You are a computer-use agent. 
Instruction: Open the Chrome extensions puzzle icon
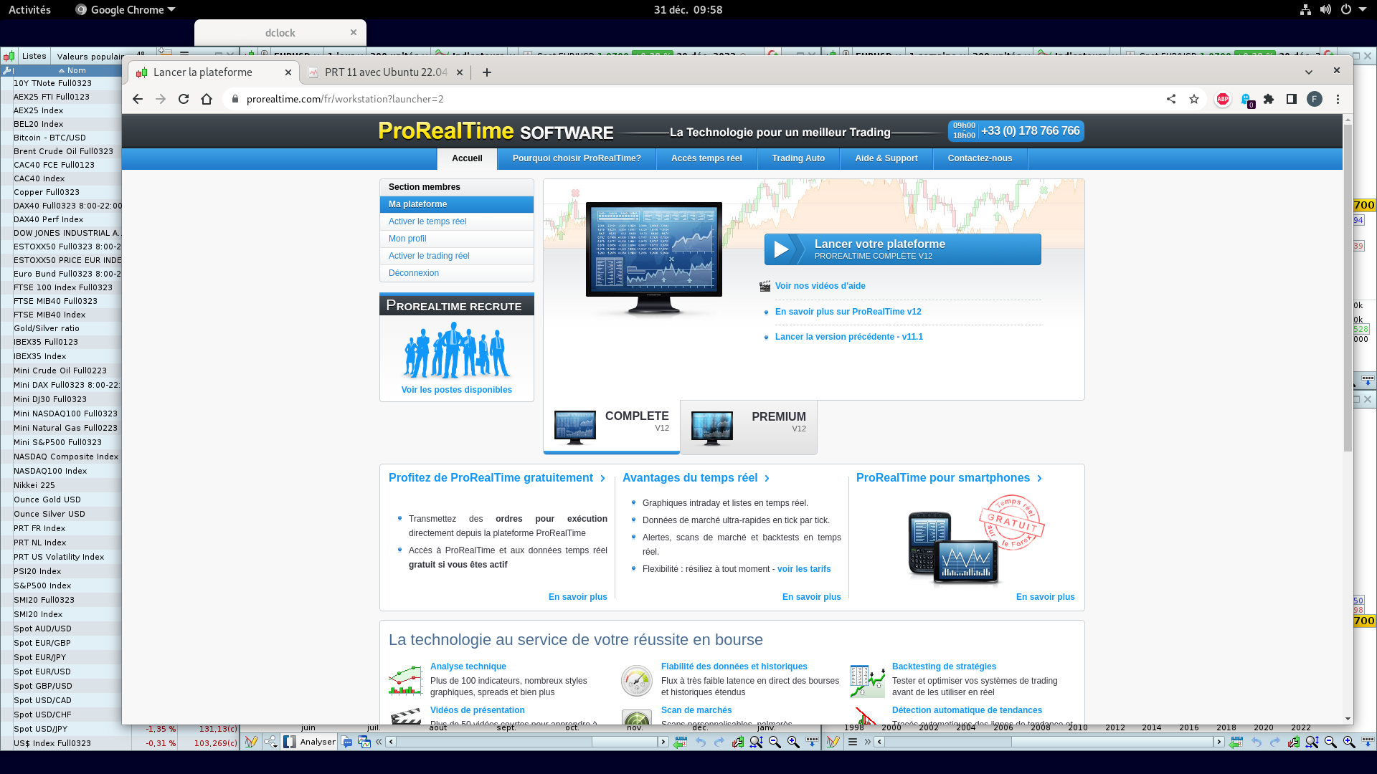click(x=1269, y=100)
